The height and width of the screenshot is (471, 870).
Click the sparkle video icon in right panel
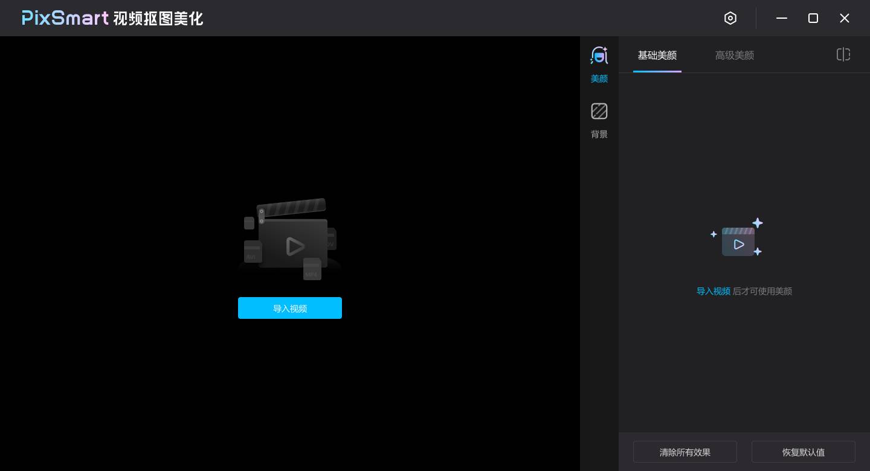click(738, 242)
